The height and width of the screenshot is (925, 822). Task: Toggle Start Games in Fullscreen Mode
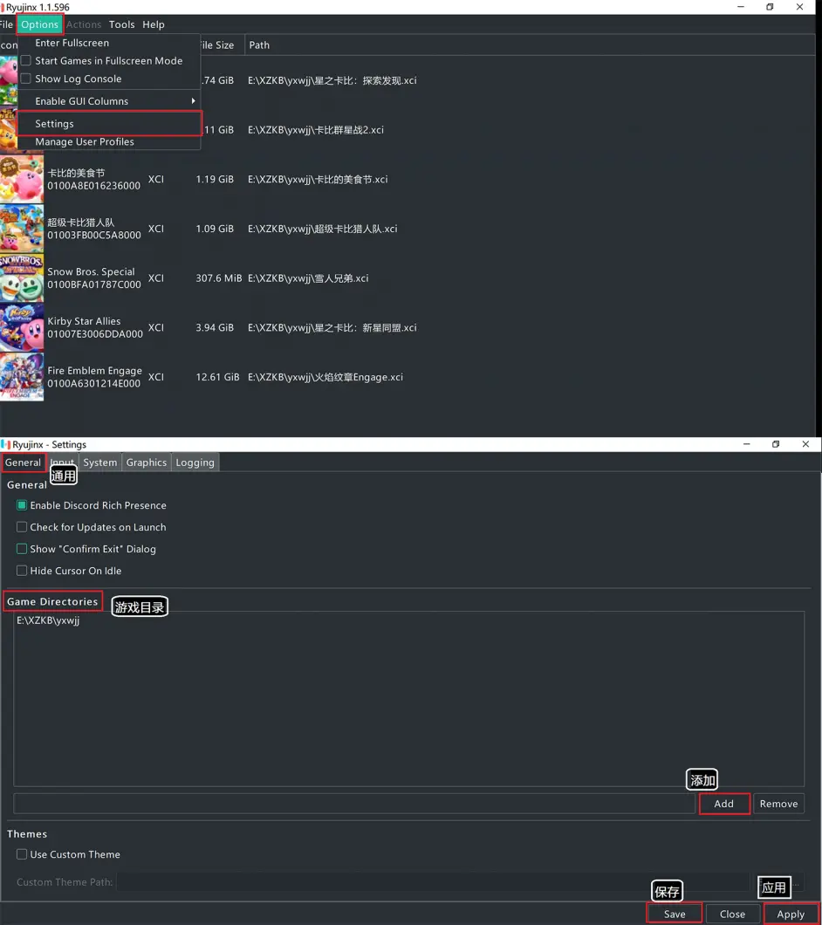click(x=26, y=61)
